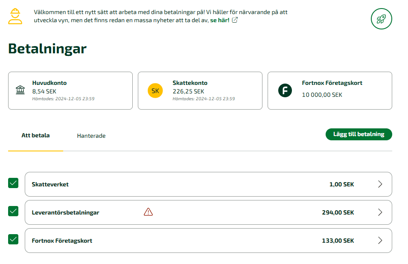Viewport: 408px width, 264px height.
Task: Uncheck the Skatteverket checkbox
Action: [13, 183]
